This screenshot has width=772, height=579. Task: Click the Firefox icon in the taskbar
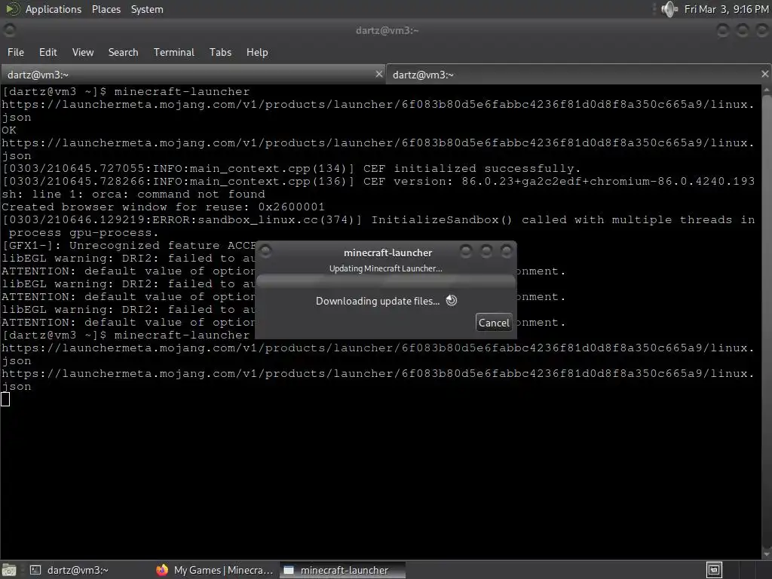coord(162,570)
